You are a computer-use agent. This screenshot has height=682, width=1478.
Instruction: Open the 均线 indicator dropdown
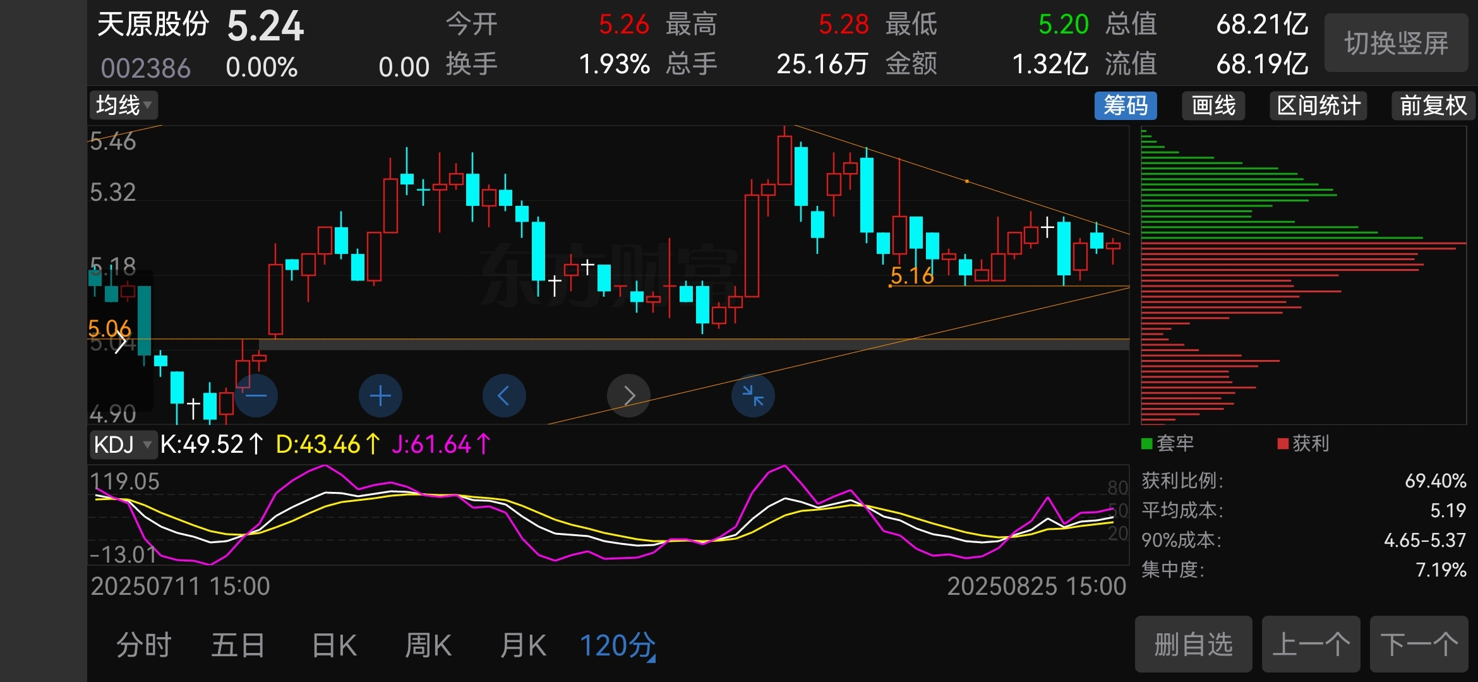pos(123,105)
